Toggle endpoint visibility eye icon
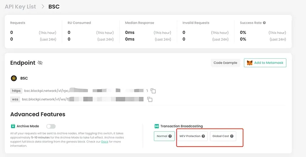This screenshot has width=306, height=157. pyautogui.click(x=40, y=63)
